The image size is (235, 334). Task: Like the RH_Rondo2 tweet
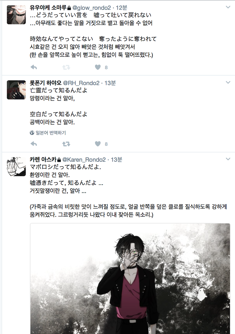point(98,144)
